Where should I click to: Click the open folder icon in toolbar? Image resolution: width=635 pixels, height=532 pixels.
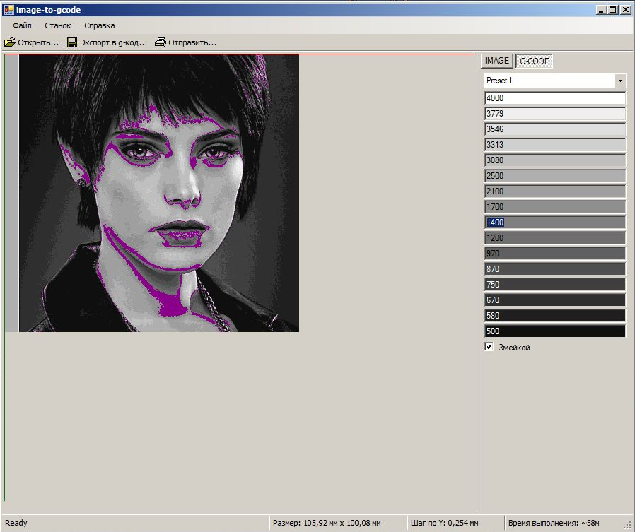click(x=10, y=42)
